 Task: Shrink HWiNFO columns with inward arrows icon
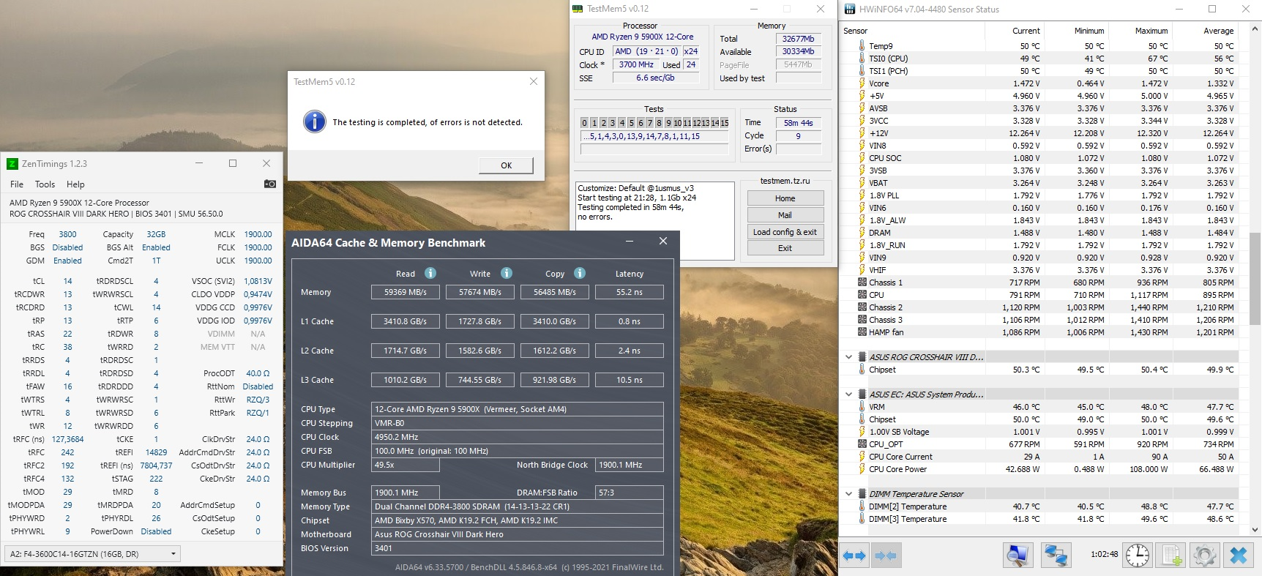tap(886, 556)
